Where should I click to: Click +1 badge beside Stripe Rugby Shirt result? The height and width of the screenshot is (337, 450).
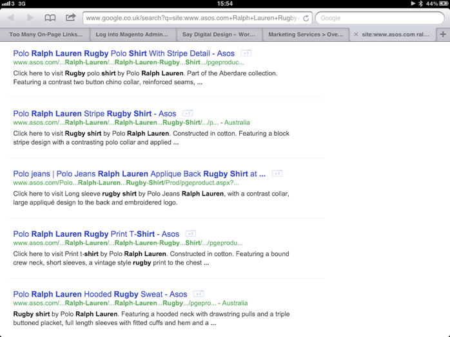tap(188, 114)
